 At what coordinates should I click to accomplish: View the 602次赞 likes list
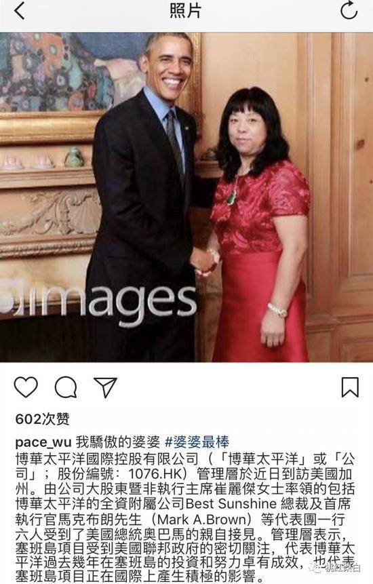pos(43,419)
